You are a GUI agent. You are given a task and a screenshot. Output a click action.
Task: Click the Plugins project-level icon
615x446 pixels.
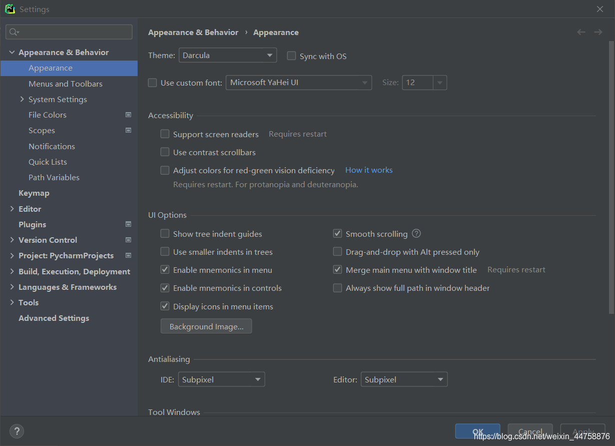[x=128, y=224]
